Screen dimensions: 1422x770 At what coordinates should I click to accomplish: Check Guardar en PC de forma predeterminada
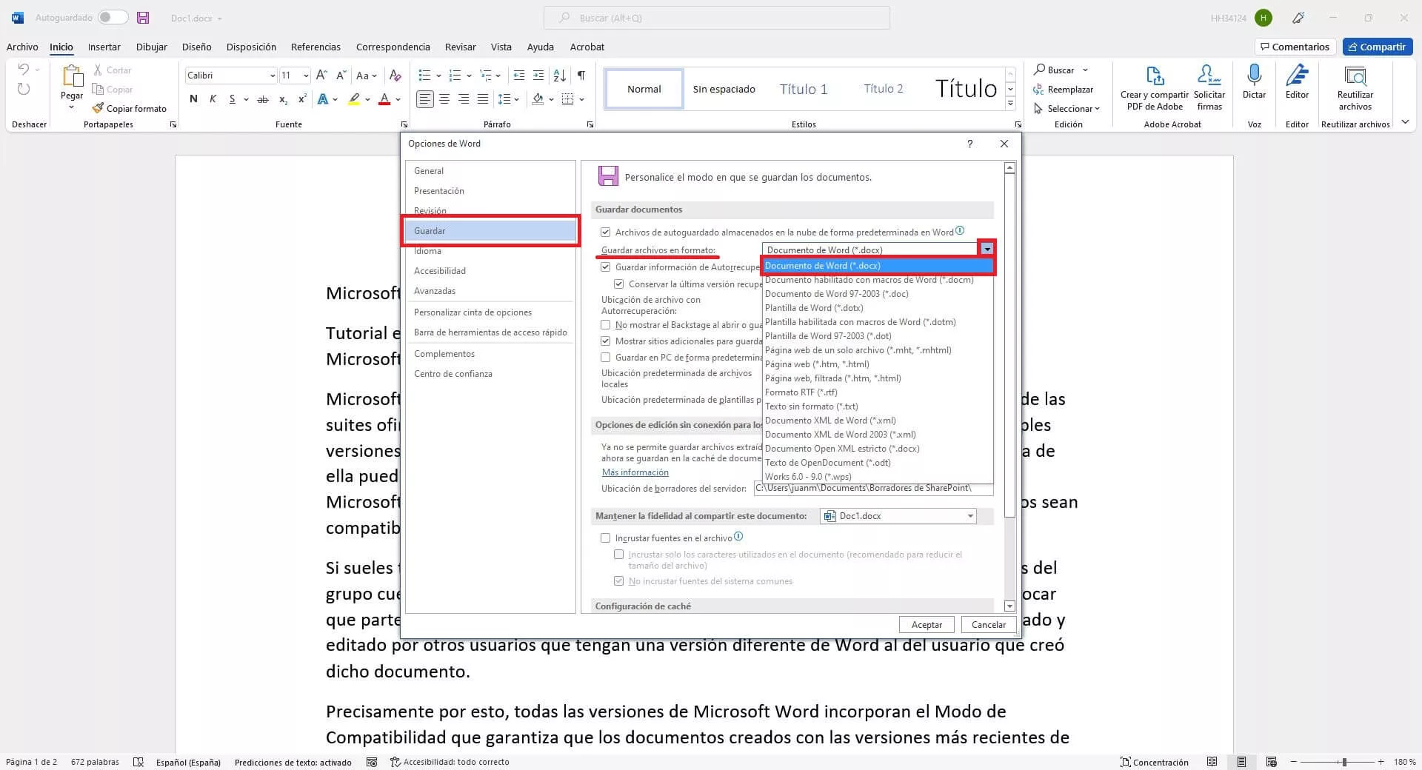[x=606, y=357]
